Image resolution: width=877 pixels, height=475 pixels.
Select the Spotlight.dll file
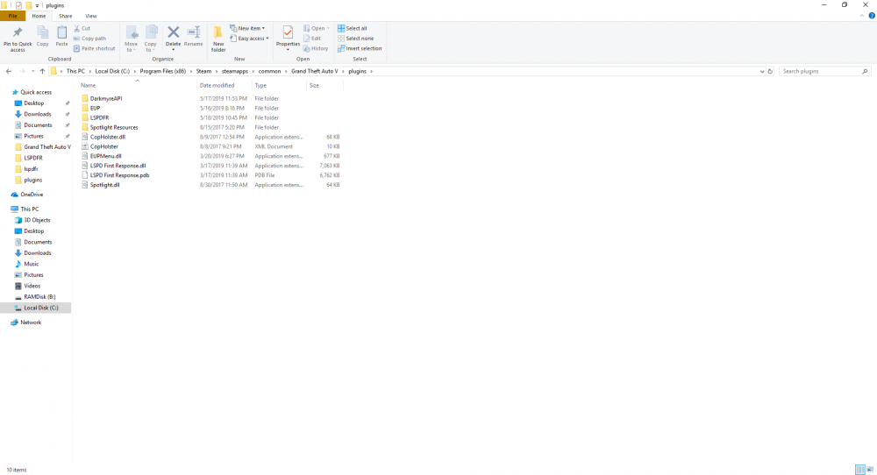pyautogui.click(x=104, y=185)
